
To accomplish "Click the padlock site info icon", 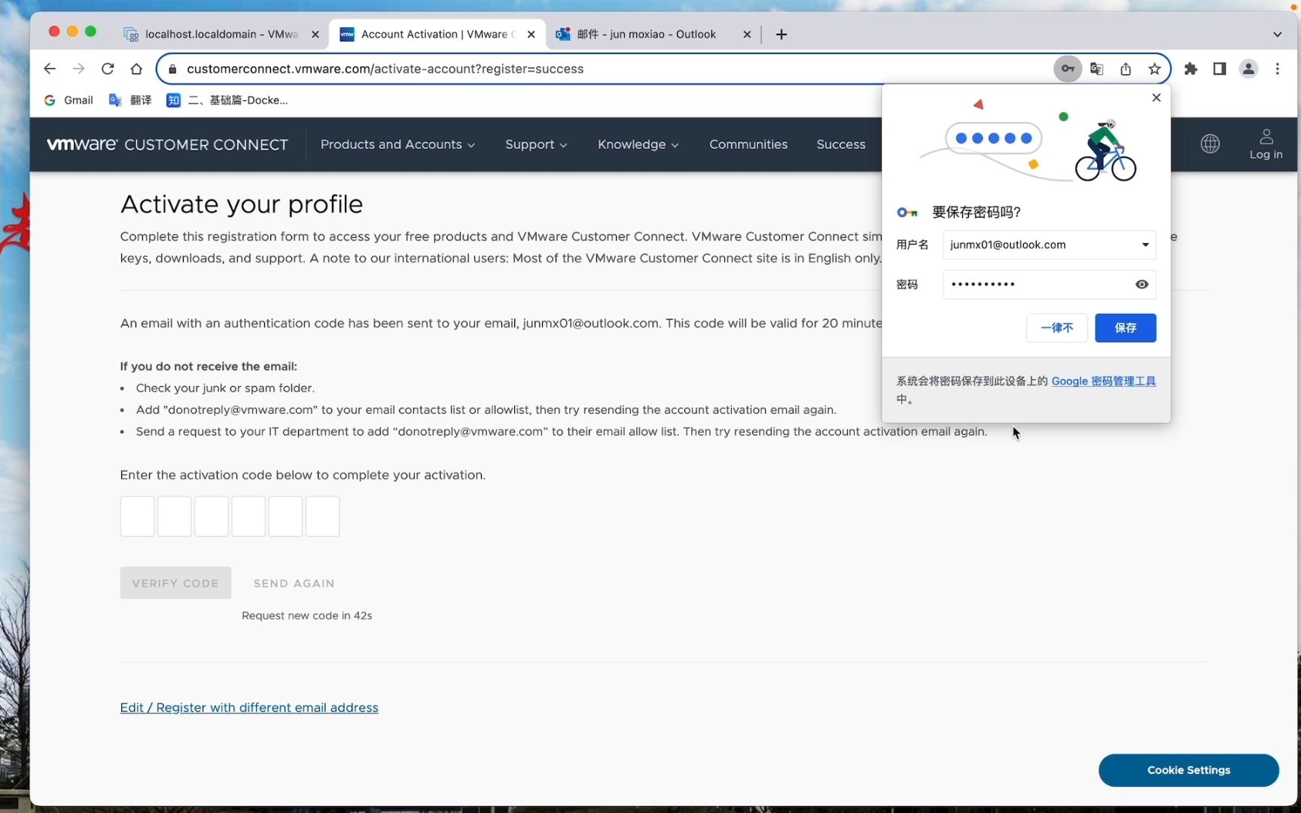I will pyautogui.click(x=172, y=69).
